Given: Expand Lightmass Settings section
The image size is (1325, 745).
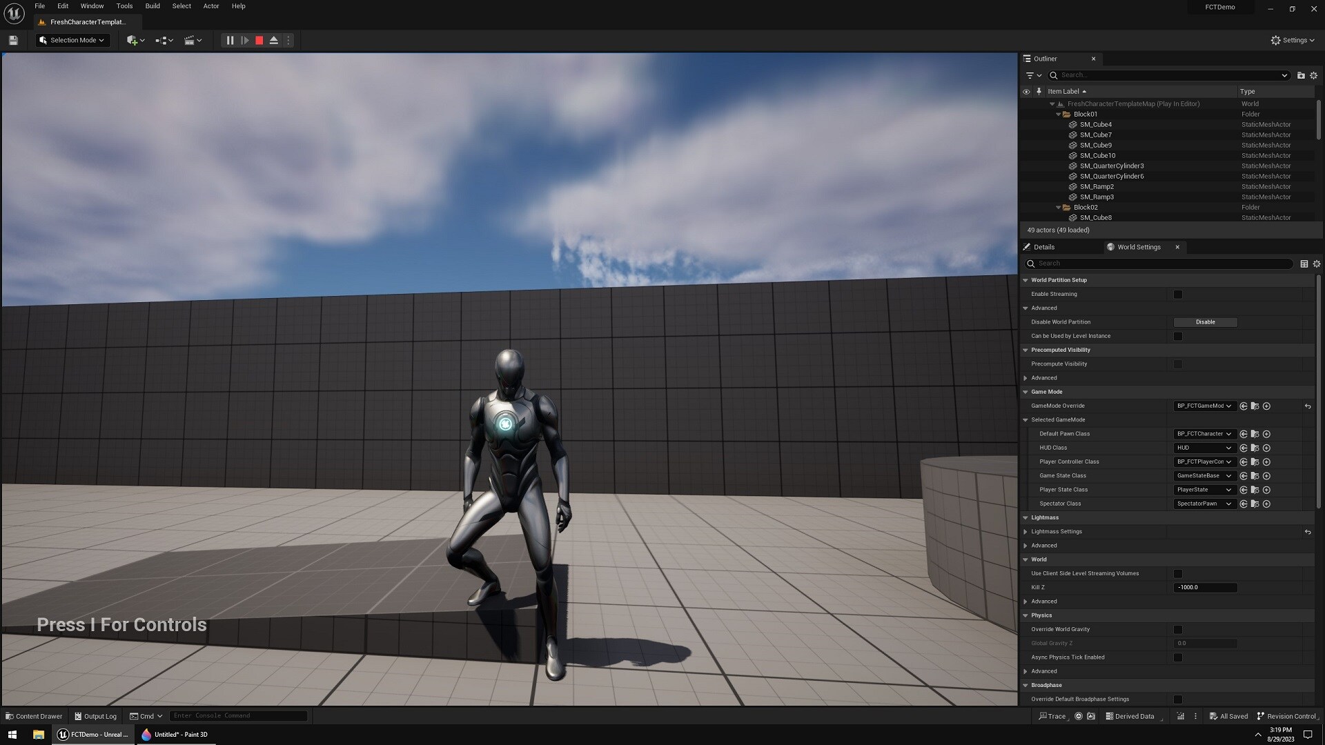Looking at the screenshot, I should point(1025,532).
